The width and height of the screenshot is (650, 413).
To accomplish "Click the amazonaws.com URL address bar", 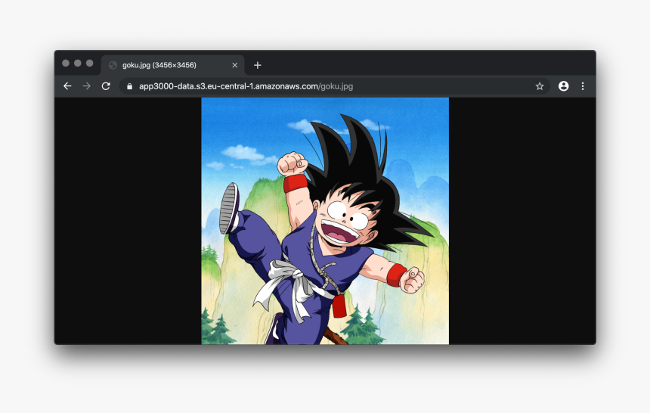I will click(334, 86).
